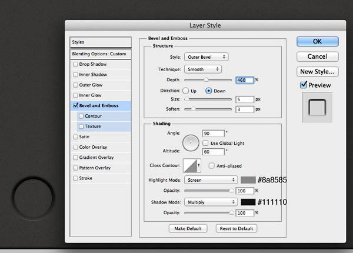The height and width of the screenshot is (253, 353).
Task: Click the Shadow Opacity slider handle
Action: pos(231,212)
